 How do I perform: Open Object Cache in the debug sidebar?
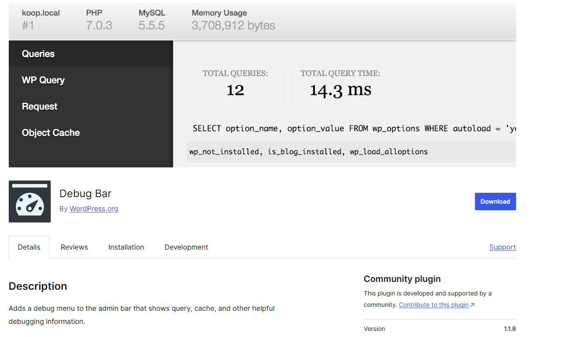coord(51,133)
